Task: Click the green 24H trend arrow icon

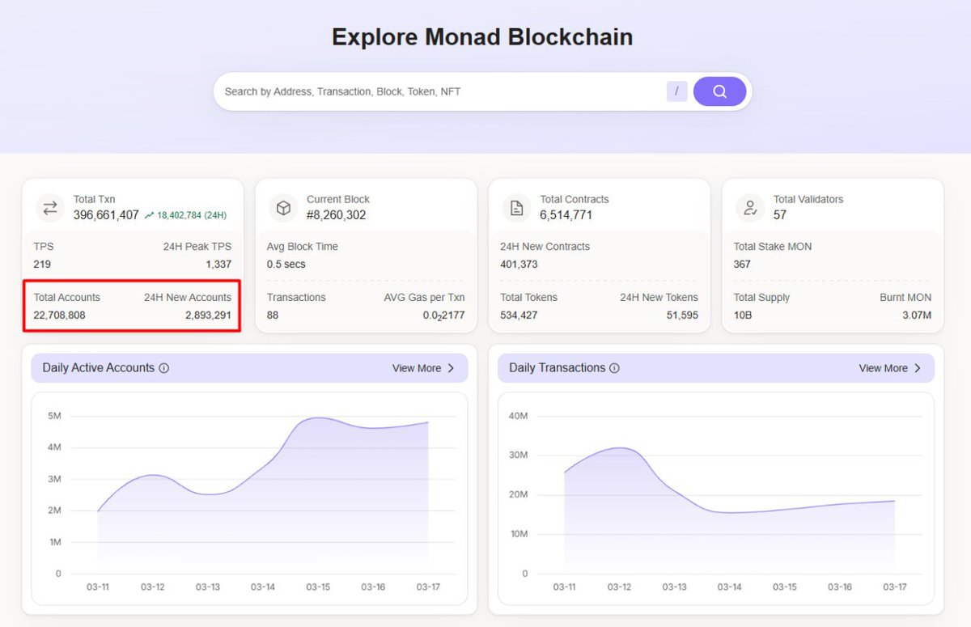Action: [149, 216]
